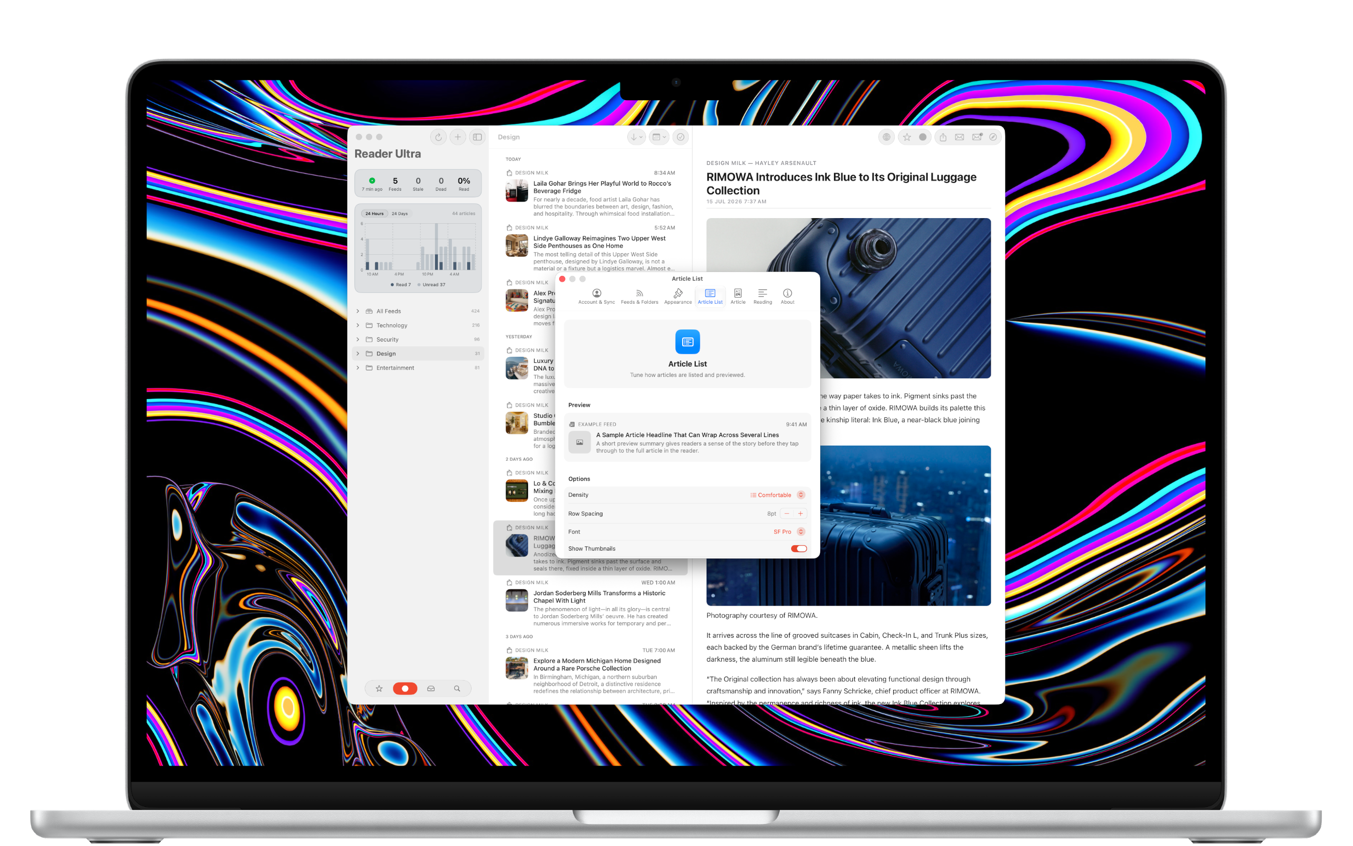Click the Feeds count stat

click(395, 184)
